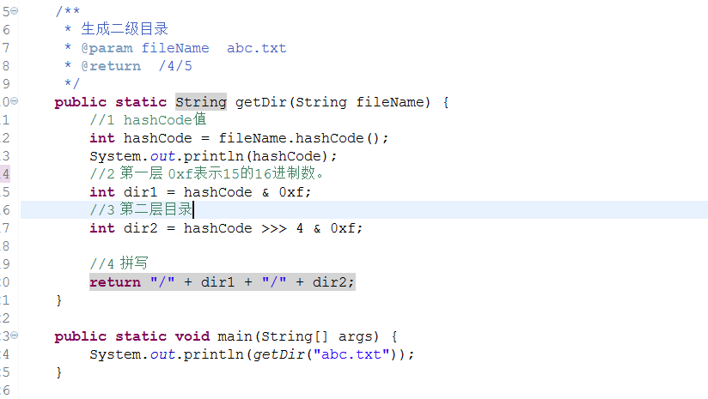This screenshot has height=399, width=708.
Task: Click the highlighted return keyword
Action: (x=115, y=282)
